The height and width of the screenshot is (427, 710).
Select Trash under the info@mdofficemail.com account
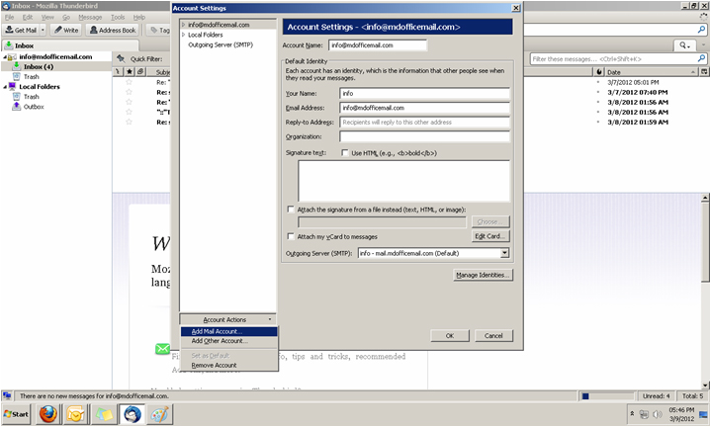click(32, 76)
